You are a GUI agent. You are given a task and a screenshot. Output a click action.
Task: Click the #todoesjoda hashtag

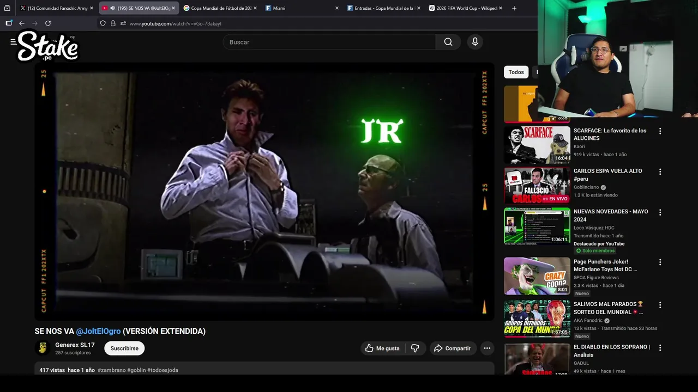163,370
